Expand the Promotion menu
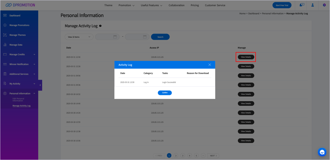 [126, 5]
